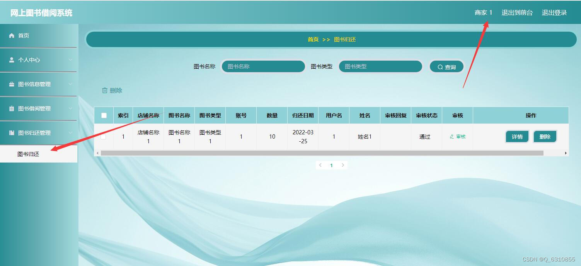Click the briefcase icon beside 图书信息管理
The width and height of the screenshot is (581, 266).
(x=12, y=84)
